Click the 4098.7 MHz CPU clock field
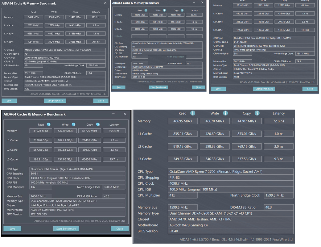 tap(231, 183)
